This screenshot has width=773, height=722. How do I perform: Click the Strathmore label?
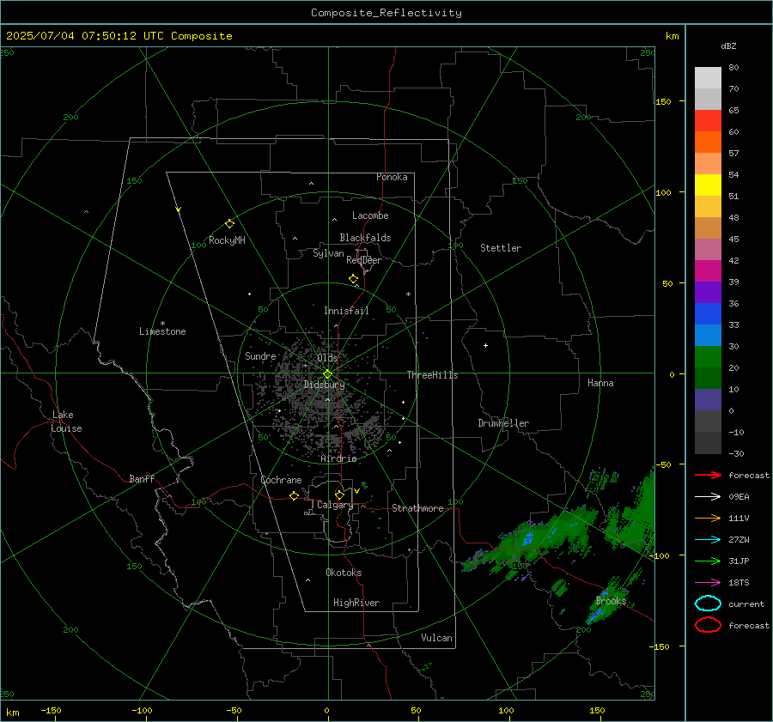click(x=417, y=508)
